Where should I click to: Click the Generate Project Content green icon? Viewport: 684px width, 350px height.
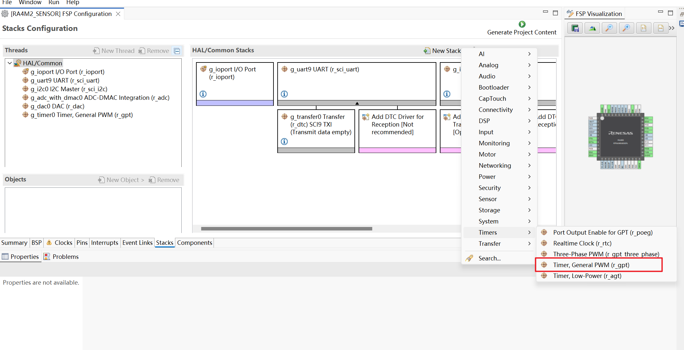click(522, 24)
